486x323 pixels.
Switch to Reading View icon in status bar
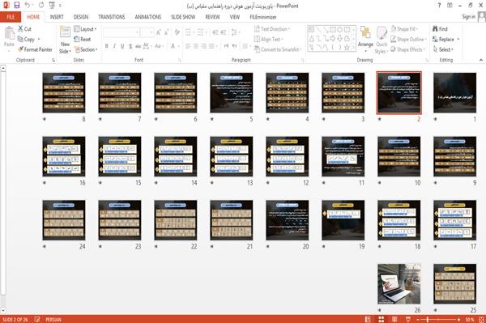394,319
